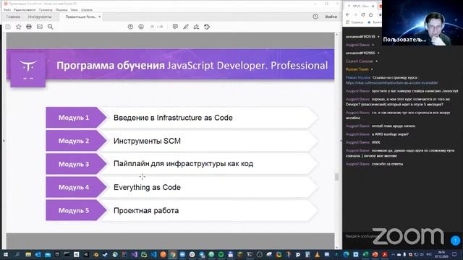
Task: Open Microsoft Edge from the taskbar
Action: (346, 254)
